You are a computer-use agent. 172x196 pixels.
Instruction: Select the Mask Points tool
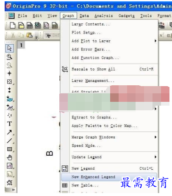point(10,107)
